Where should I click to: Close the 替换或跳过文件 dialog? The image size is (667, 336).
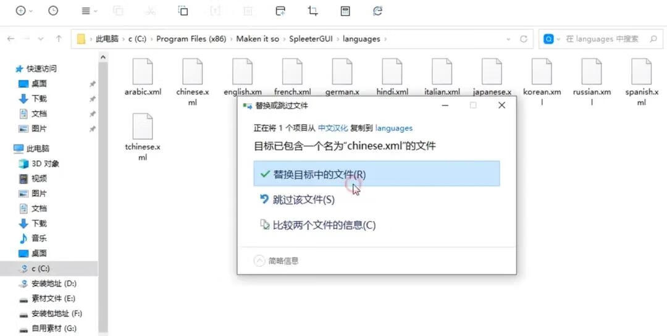(x=502, y=105)
